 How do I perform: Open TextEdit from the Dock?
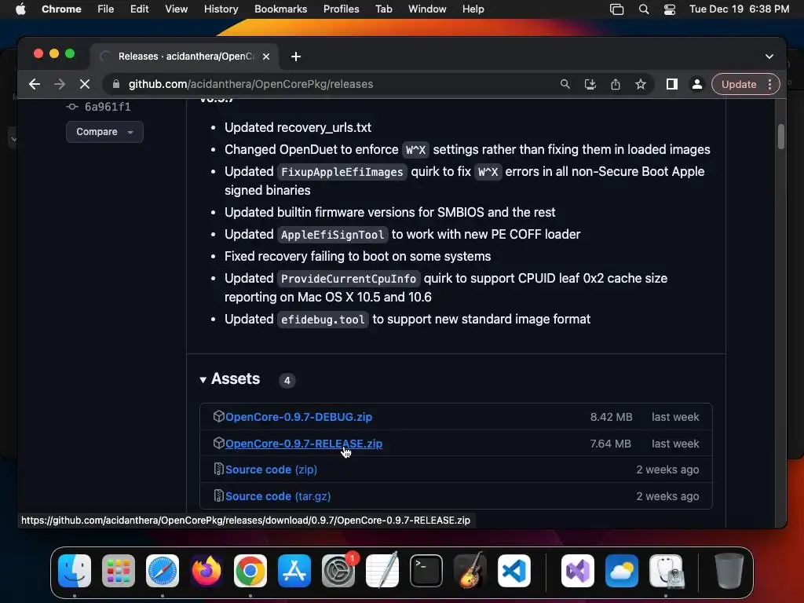click(x=382, y=571)
